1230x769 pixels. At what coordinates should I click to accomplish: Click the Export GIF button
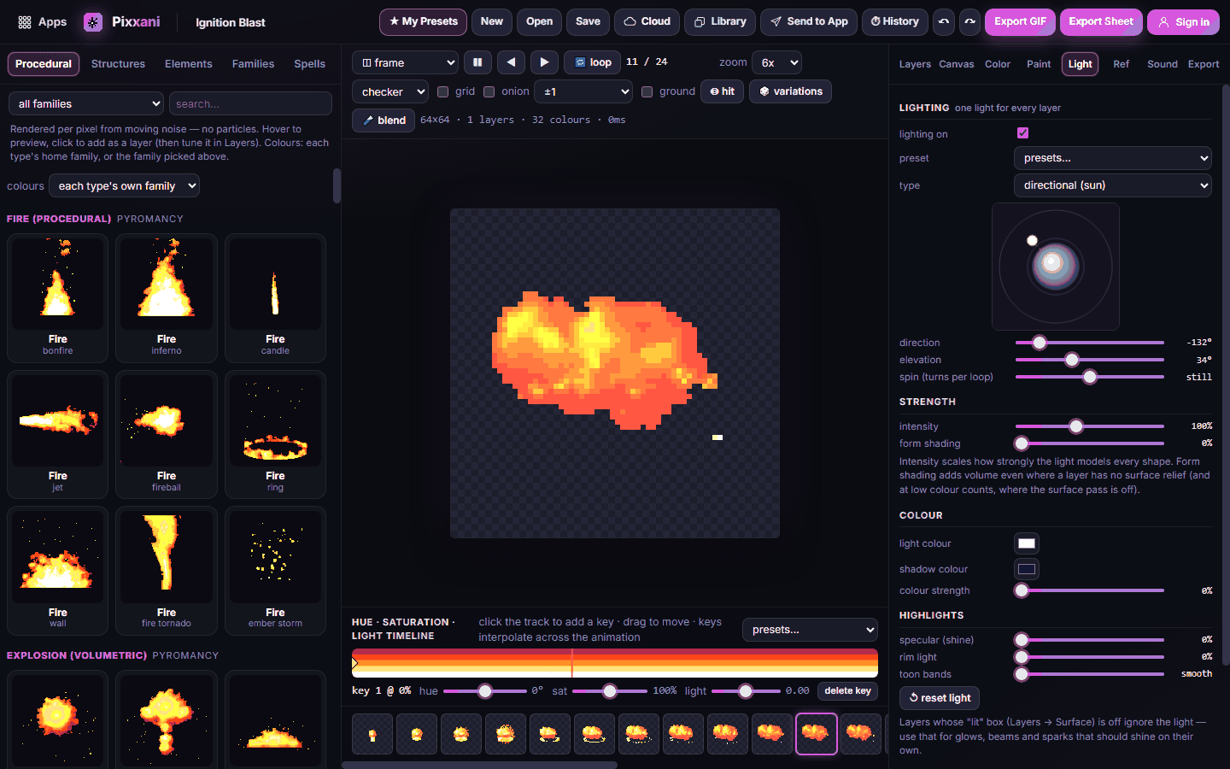click(x=1020, y=22)
